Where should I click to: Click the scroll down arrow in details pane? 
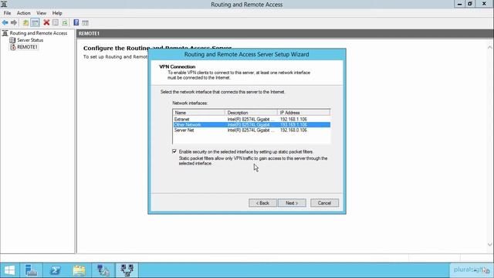coord(489,245)
